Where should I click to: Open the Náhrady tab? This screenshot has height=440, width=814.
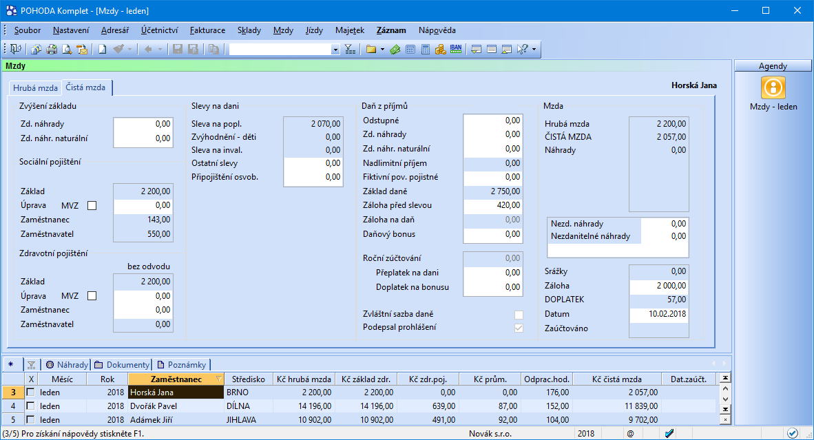point(67,365)
